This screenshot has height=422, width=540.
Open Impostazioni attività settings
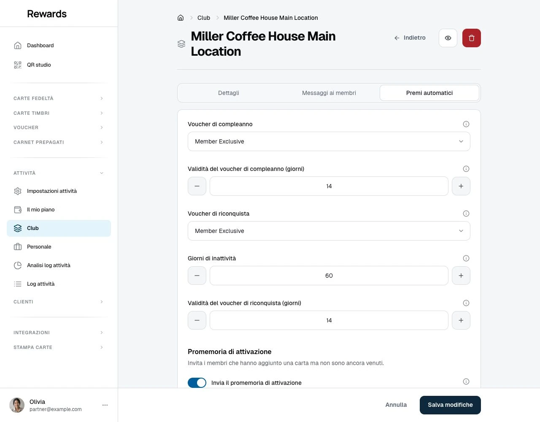pyautogui.click(x=59, y=191)
